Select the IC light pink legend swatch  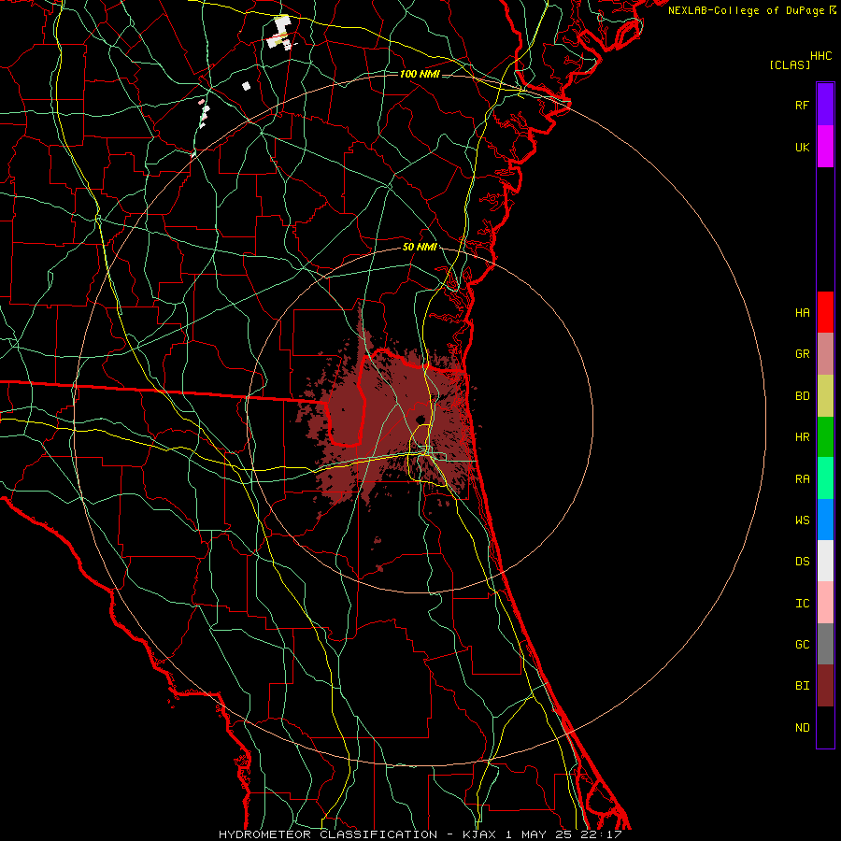(825, 603)
